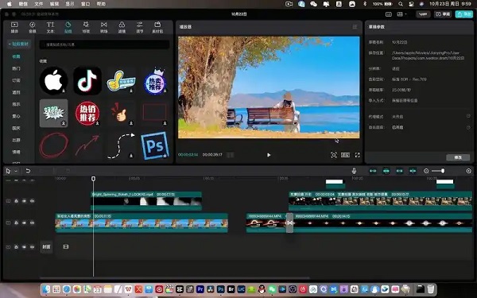Viewport: 477px width, 298px height.
Task: Switch to the Text (文本) tab
Action: [50, 27]
